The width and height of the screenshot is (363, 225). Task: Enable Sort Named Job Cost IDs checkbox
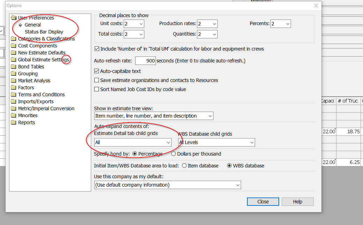pyautogui.click(x=97, y=89)
